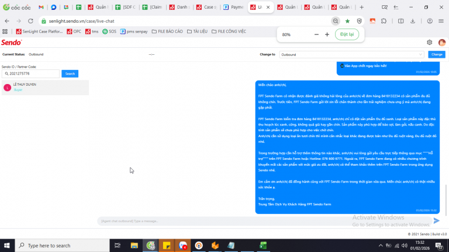449x252 pixels.
Task: Toggle split view sidebar icon
Action: click(400, 21)
